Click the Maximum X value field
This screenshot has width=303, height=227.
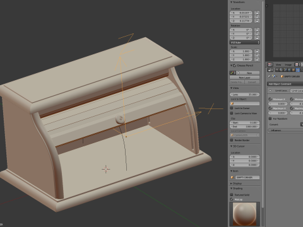coord(278,113)
